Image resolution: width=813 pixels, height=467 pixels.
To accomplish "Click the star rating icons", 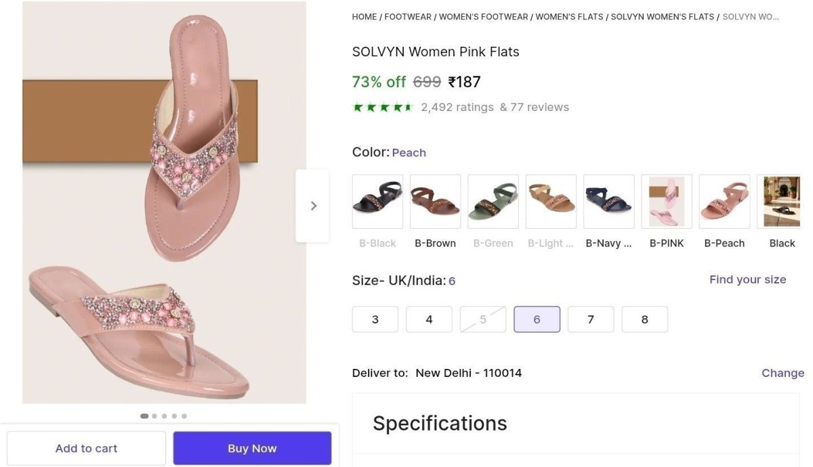I will (x=381, y=106).
